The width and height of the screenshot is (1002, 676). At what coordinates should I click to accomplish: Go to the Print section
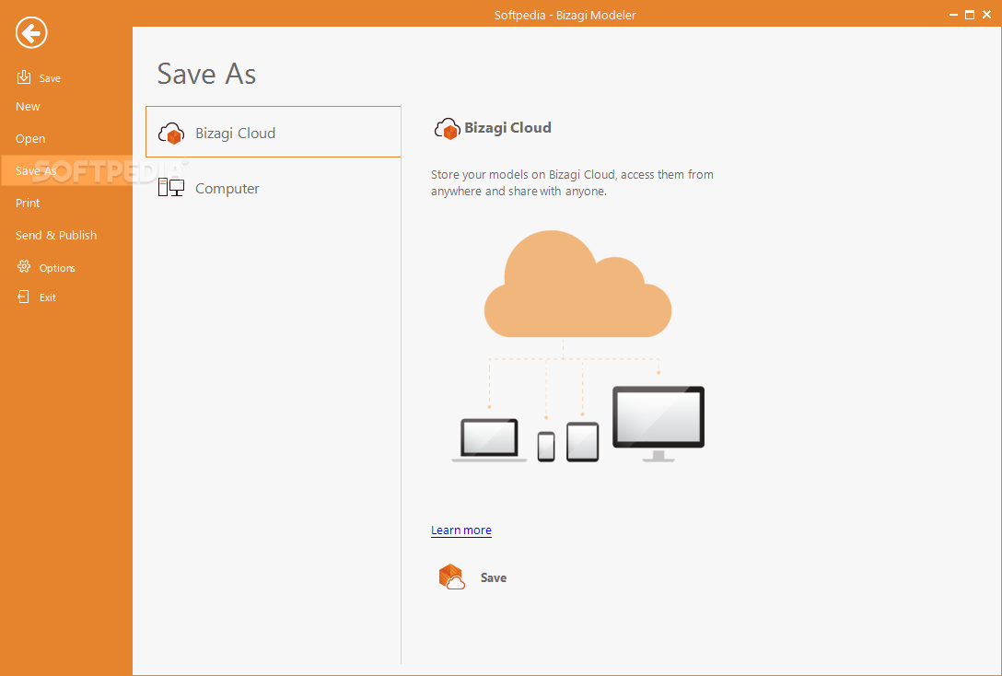click(28, 203)
